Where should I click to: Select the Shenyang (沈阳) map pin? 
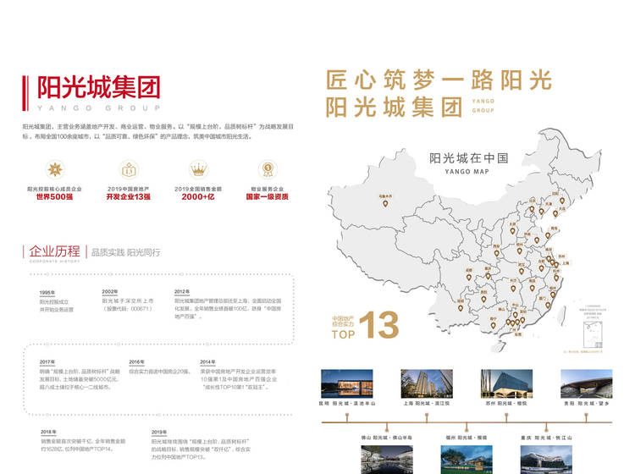562,201
